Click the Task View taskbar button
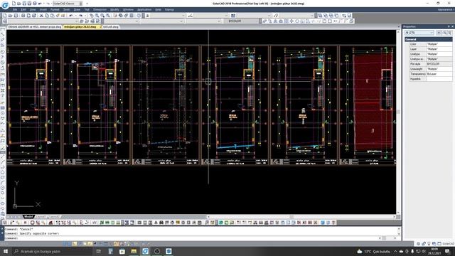 (99, 251)
